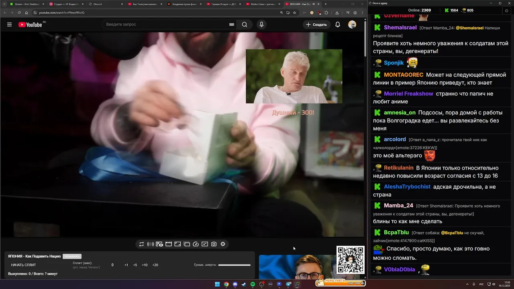Screen dimensions: 514x289
Task: Open the browser tab-search dropdown arrow
Action: tap(4, 4)
